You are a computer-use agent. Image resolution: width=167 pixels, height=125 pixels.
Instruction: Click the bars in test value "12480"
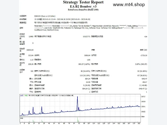click(31, 36)
